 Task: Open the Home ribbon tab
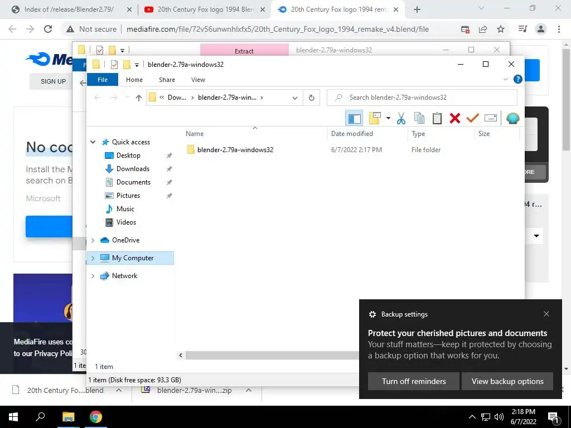pyautogui.click(x=134, y=80)
